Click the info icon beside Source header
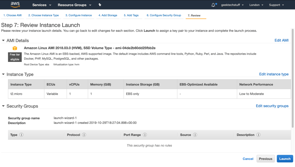 pyautogui.click(x=195, y=135)
